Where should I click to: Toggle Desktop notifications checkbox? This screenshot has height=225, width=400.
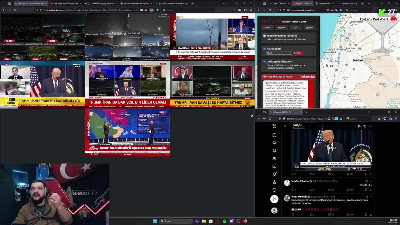click(264, 62)
